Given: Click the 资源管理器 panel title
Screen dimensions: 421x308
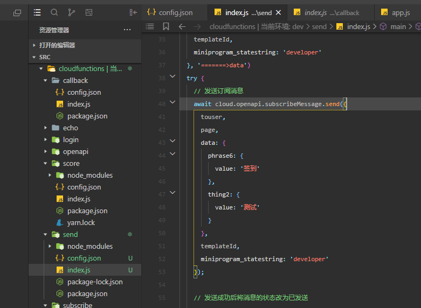Looking at the screenshot, I should coord(54,30).
